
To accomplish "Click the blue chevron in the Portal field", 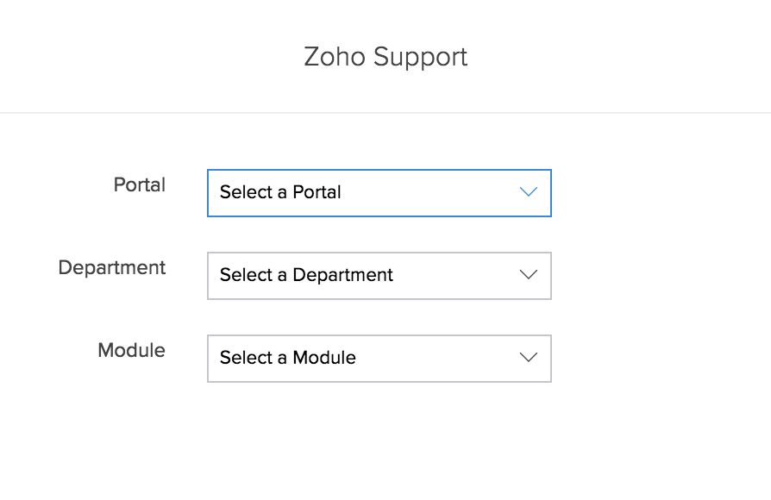I will [529, 193].
